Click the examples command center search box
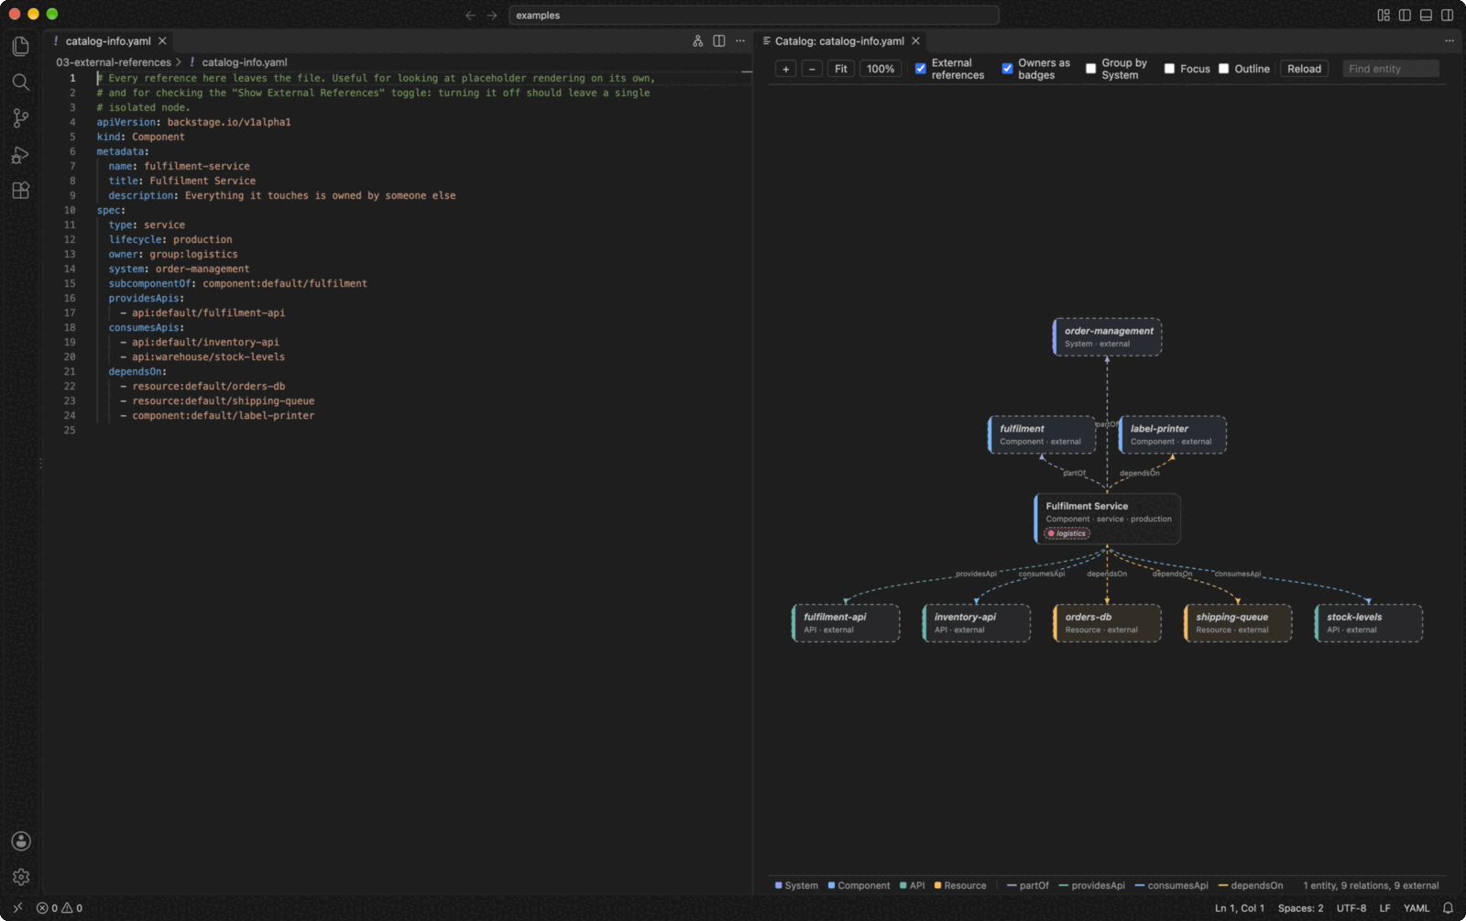 pyautogui.click(x=753, y=16)
